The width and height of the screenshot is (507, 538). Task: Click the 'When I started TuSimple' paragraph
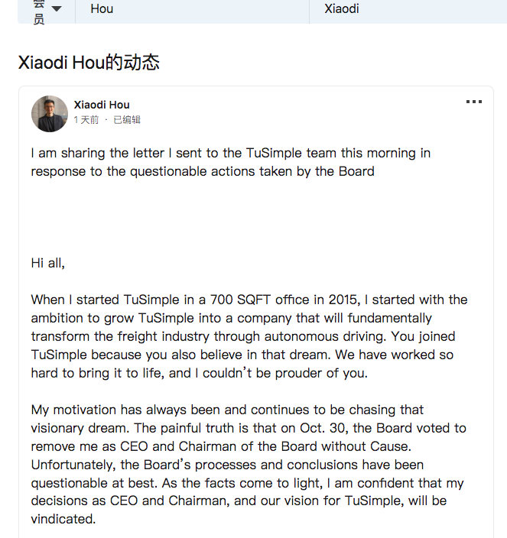click(249, 336)
